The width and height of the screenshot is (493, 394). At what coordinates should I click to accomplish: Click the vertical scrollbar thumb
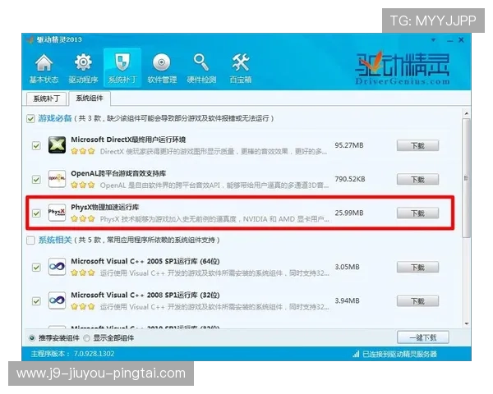[x=467, y=178]
